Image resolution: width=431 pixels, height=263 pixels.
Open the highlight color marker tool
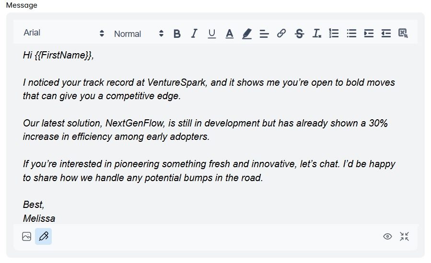coord(247,34)
